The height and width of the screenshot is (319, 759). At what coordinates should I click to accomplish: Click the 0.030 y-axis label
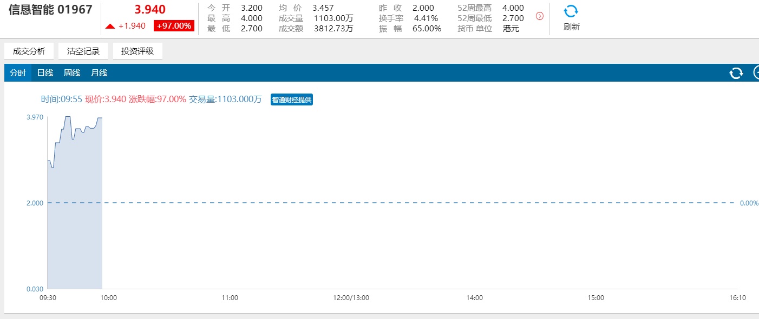coord(35,289)
